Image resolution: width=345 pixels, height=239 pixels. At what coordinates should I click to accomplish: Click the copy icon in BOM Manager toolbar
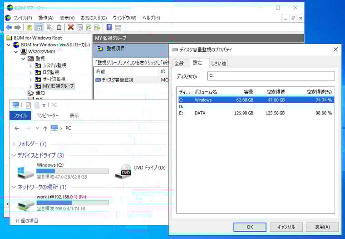click(x=50, y=27)
